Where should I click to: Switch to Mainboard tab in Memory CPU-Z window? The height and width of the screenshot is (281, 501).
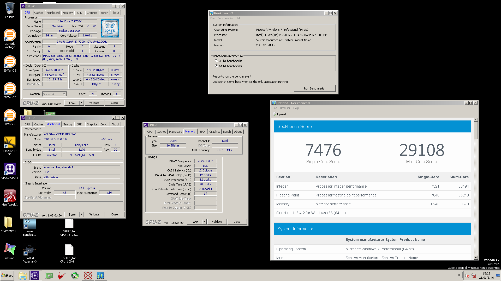(x=176, y=132)
